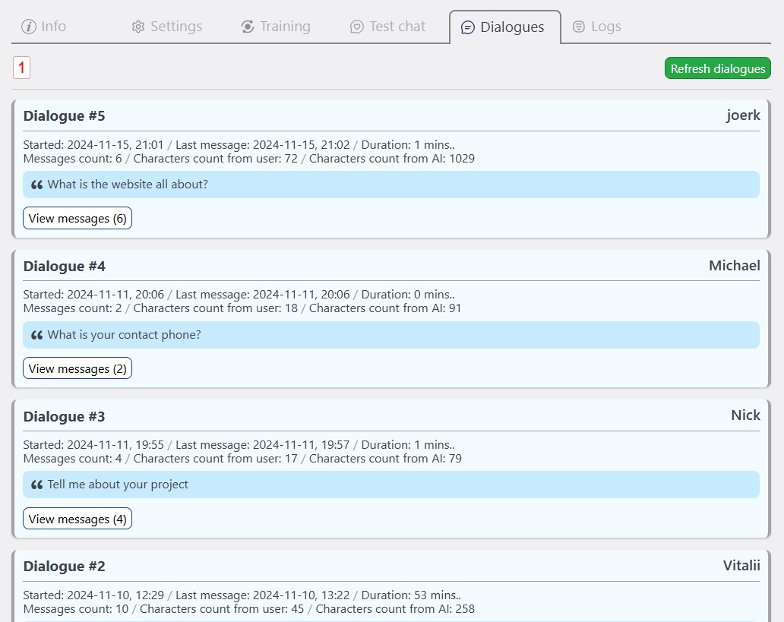
Task: Switch to the Logs tab
Action: coord(597,27)
